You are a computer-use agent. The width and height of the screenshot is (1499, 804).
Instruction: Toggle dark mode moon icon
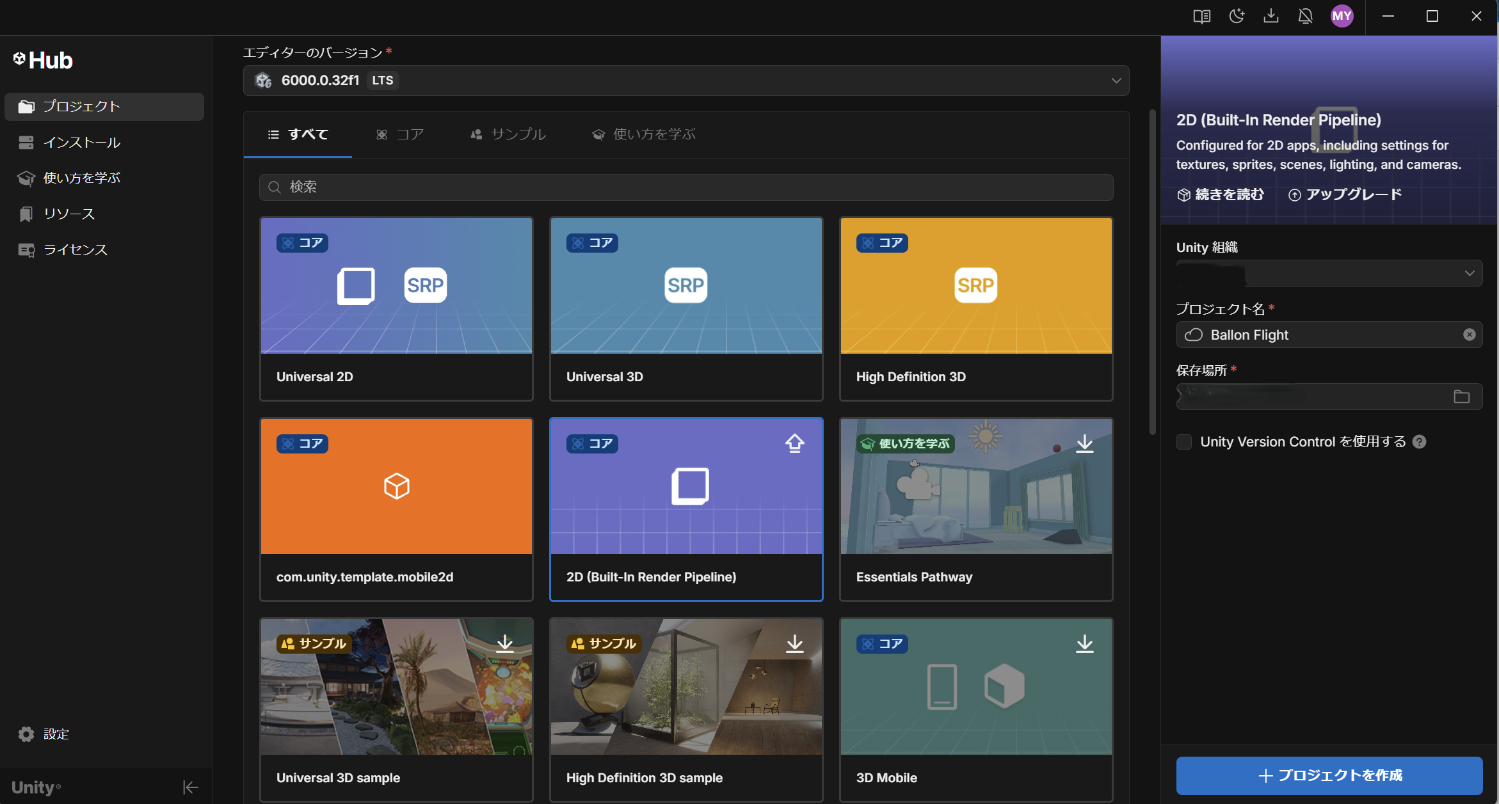click(x=1237, y=16)
